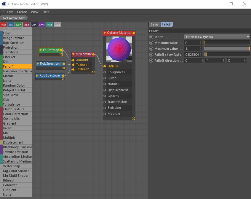Click the resize icon on Octane Material node

coord(134,119)
